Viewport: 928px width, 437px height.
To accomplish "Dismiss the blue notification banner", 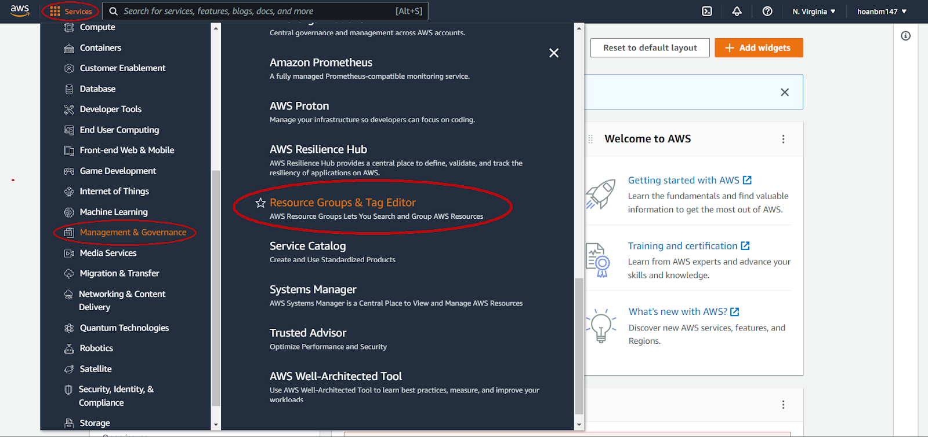I will coord(785,92).
